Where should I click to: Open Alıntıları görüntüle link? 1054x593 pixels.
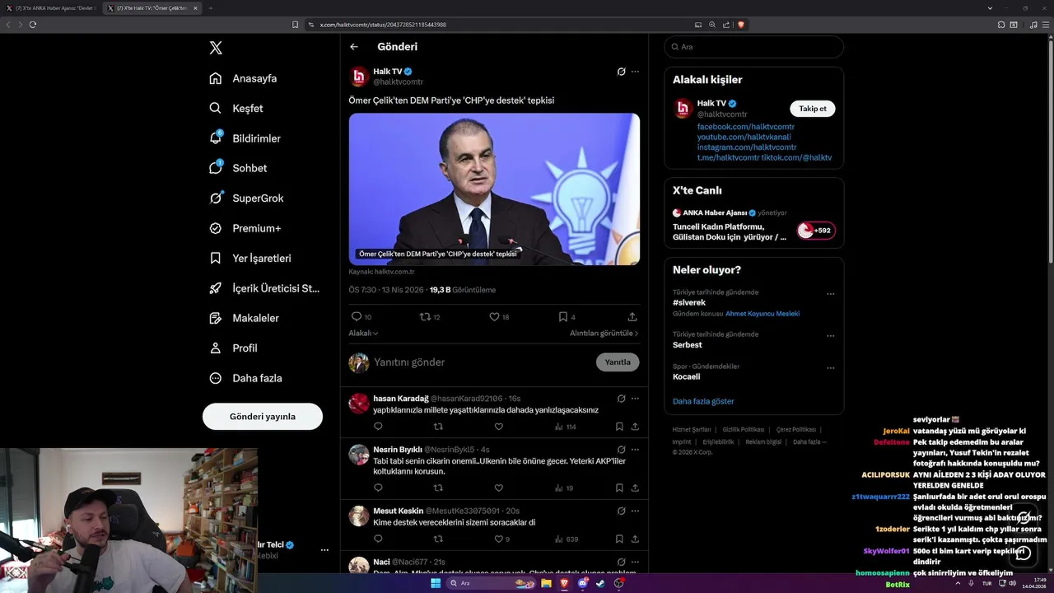(x=604, y=333)
